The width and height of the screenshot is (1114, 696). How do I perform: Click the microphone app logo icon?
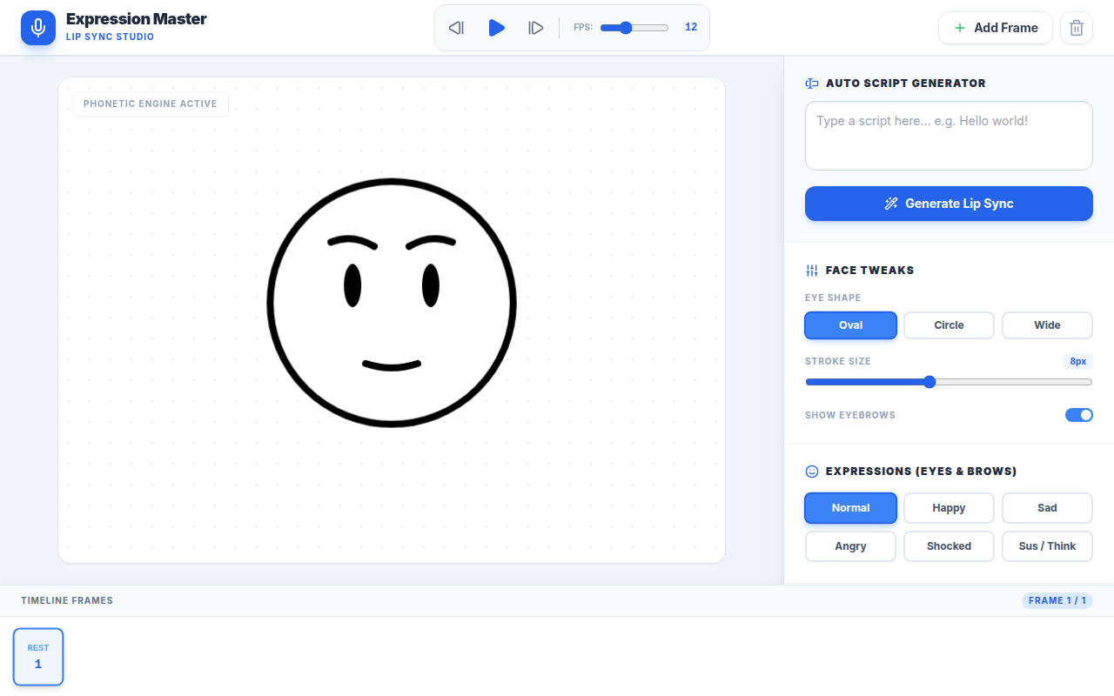click(38, 28)
